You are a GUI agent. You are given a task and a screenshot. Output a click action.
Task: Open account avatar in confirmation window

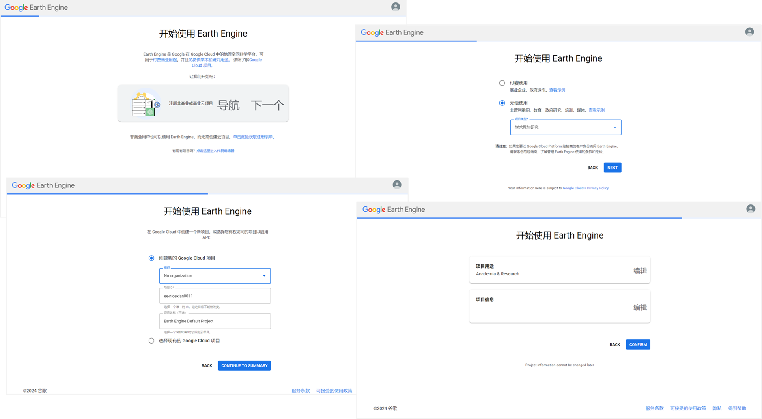pyautogui.click(x=751, y=209)
